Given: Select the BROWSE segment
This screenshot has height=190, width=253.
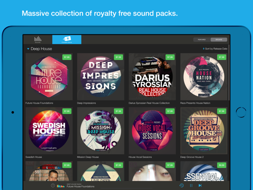Looking at the screenshot, I should pos(219,39).
